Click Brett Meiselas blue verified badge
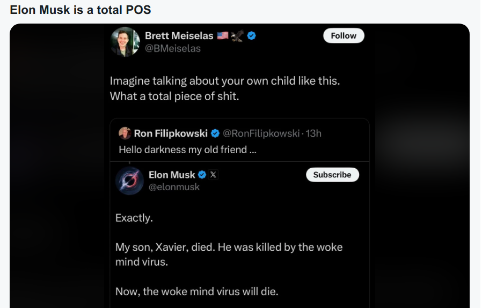 [x=251, y=36]
